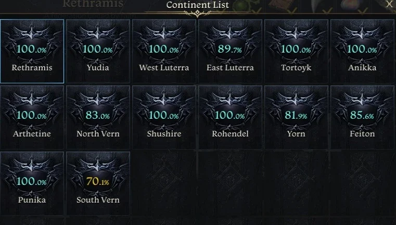Click the yellow 70.1% progress value
The image size is (396, 225).
click(98, 181)
